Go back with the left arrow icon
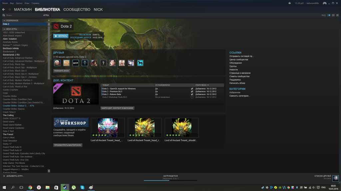 pos(4,10)
